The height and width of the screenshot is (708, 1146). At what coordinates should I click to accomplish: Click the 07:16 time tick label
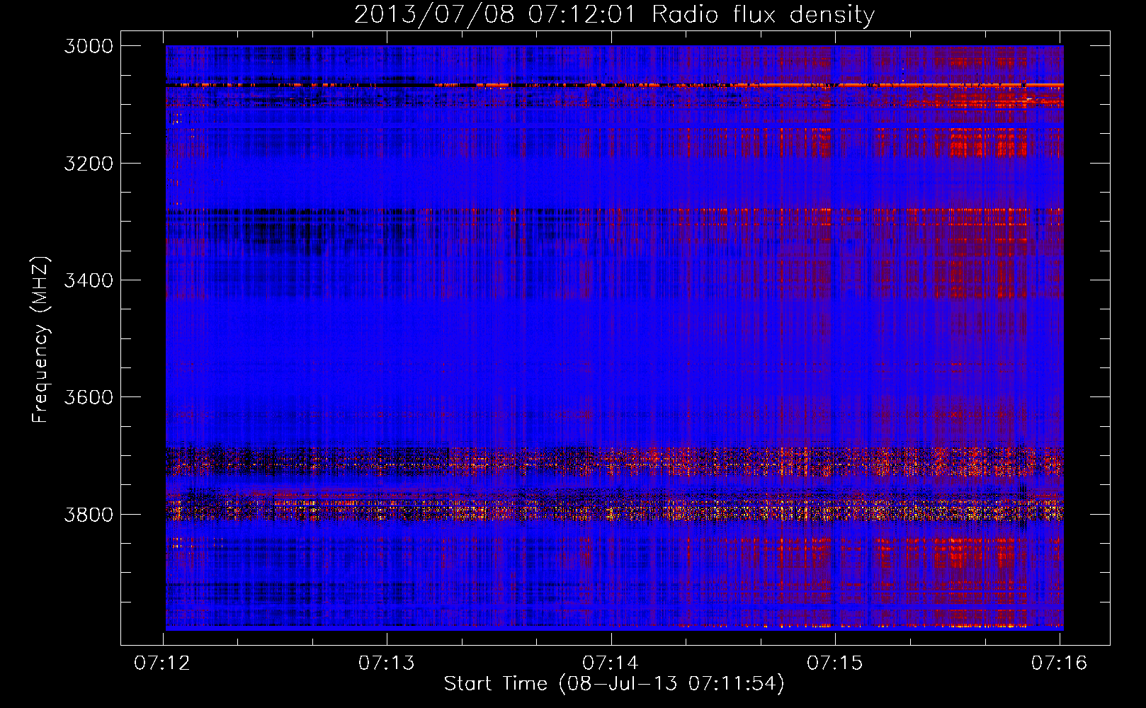click(x=1059, y=663)
